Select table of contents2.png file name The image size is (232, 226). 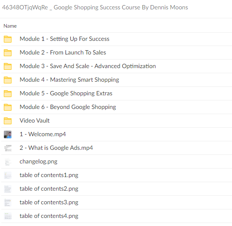click(x=49, y=189)
